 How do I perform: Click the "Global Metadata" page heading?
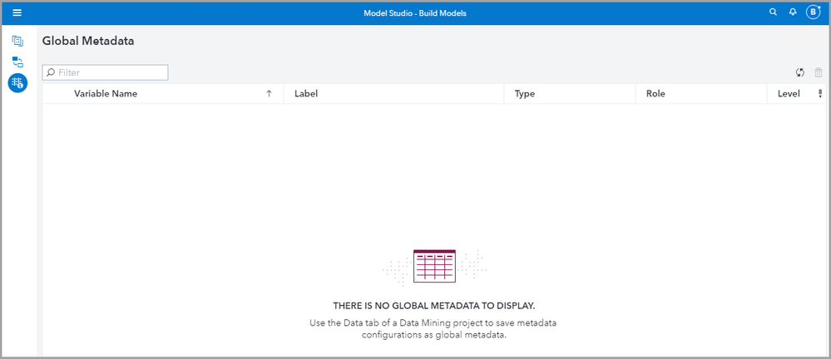[88, 41]
